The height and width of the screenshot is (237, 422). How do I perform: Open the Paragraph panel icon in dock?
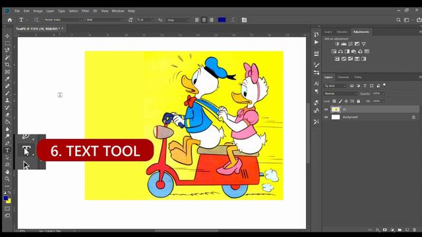[x=316, y=92]
